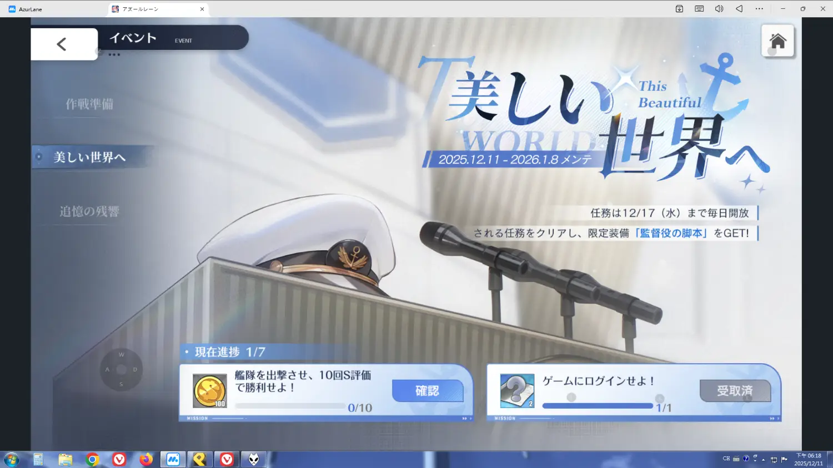The height and width of the screenshot is (468, 833).
Task: Close the アズールレーン emulator tab
Action: click(x=202, y=9)
